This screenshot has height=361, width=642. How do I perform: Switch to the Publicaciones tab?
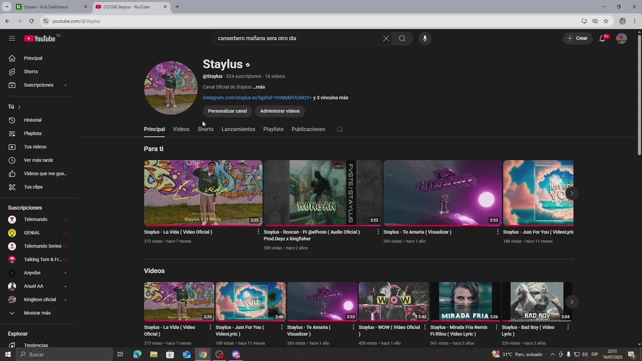coord(308,129)
